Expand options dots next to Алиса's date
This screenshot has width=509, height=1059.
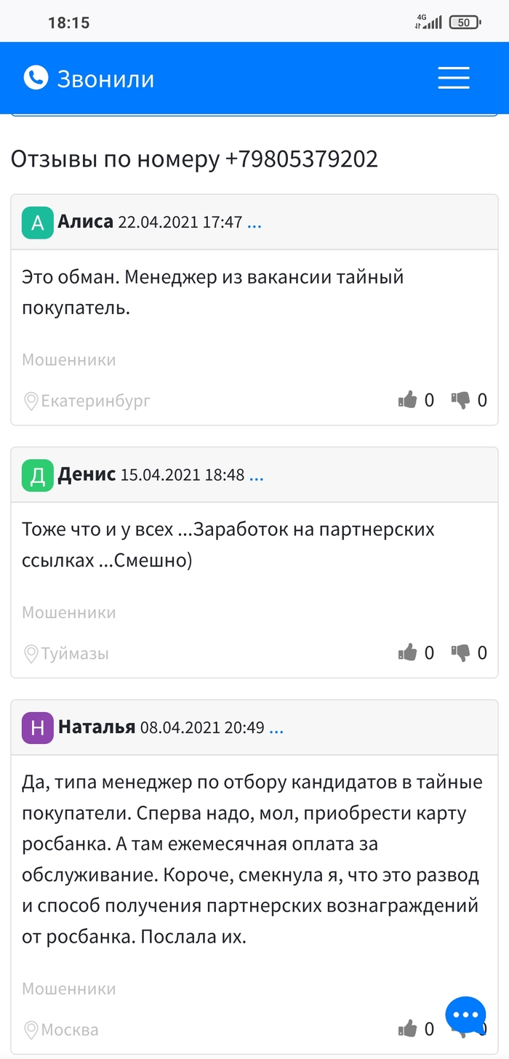254,223
